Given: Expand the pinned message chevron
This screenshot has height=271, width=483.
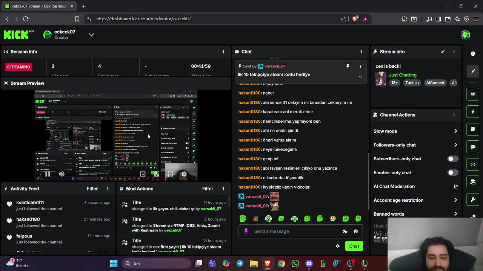Looking at the screenshot, I should [x=360, y=76].
